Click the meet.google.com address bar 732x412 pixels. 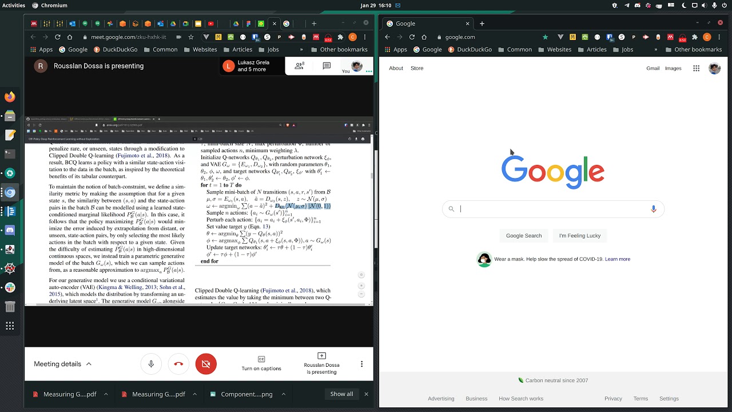pyautogui.click(x=128, y=37)
